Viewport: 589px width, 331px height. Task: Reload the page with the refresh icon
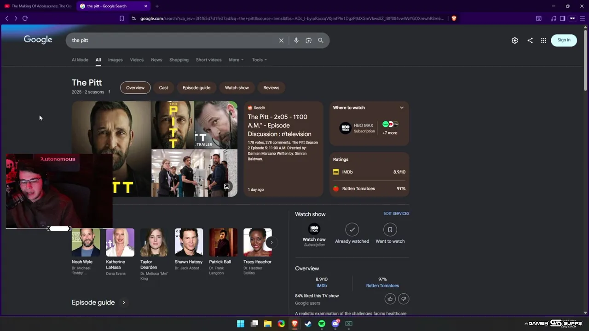pyautogui.click(x=25, y=18)
